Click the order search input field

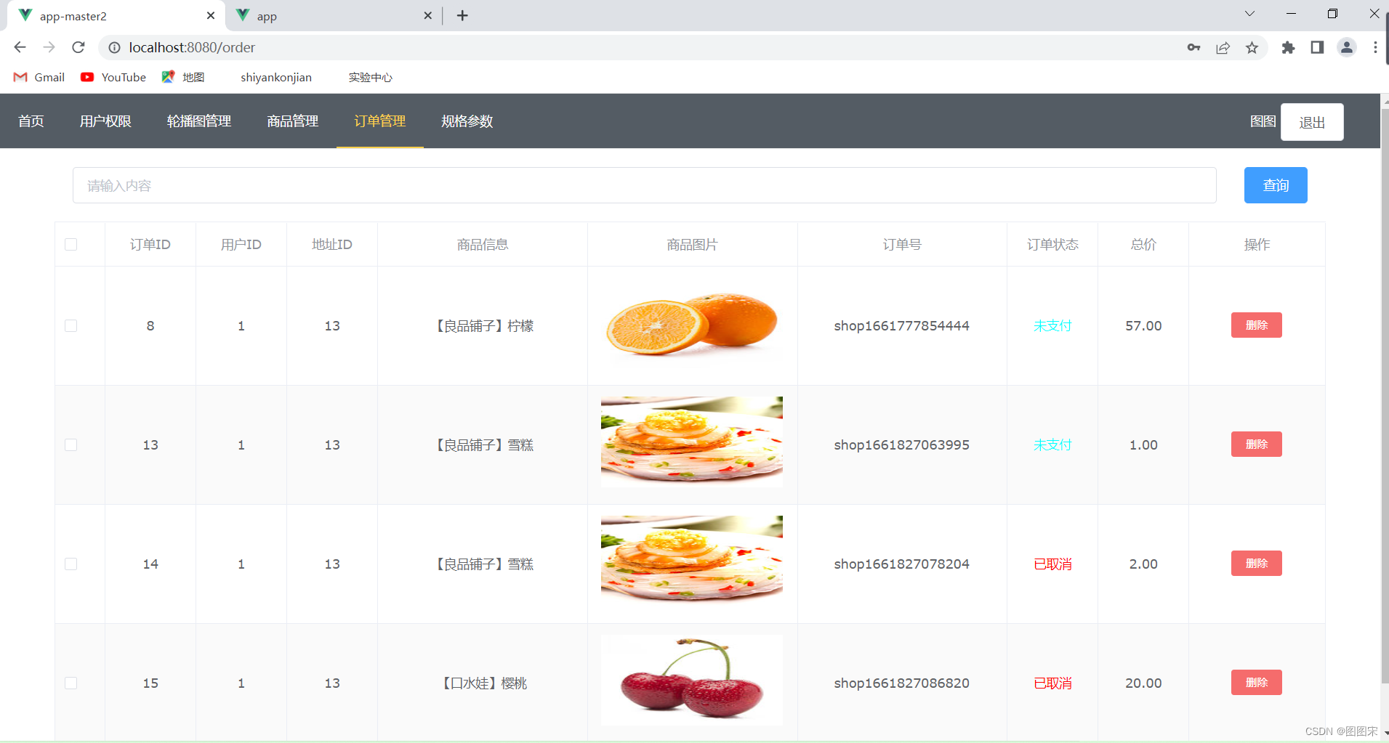(x=643, y=185)
